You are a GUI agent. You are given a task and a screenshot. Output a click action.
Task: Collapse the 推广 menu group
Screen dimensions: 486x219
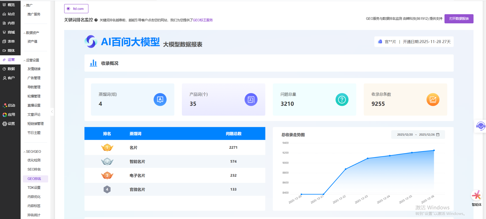point(28,5)
